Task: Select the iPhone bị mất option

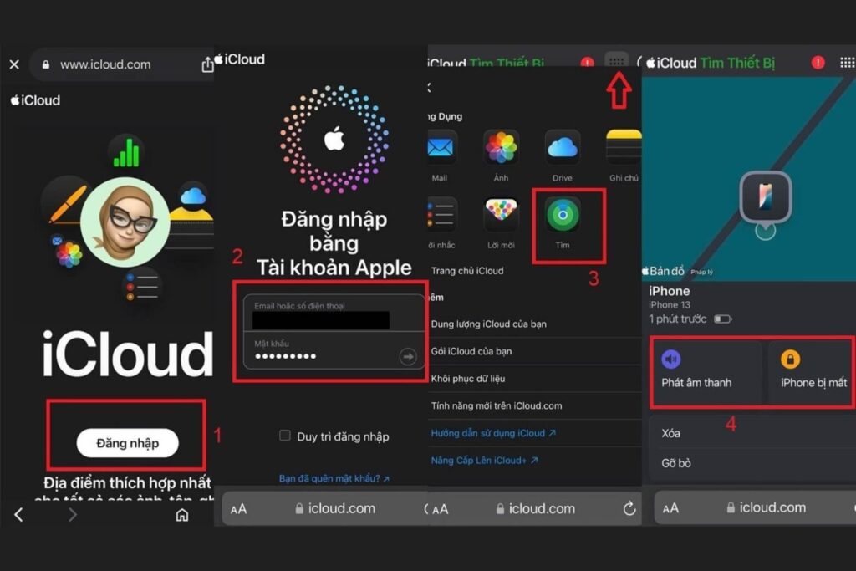Action: [x=811, y=371]
